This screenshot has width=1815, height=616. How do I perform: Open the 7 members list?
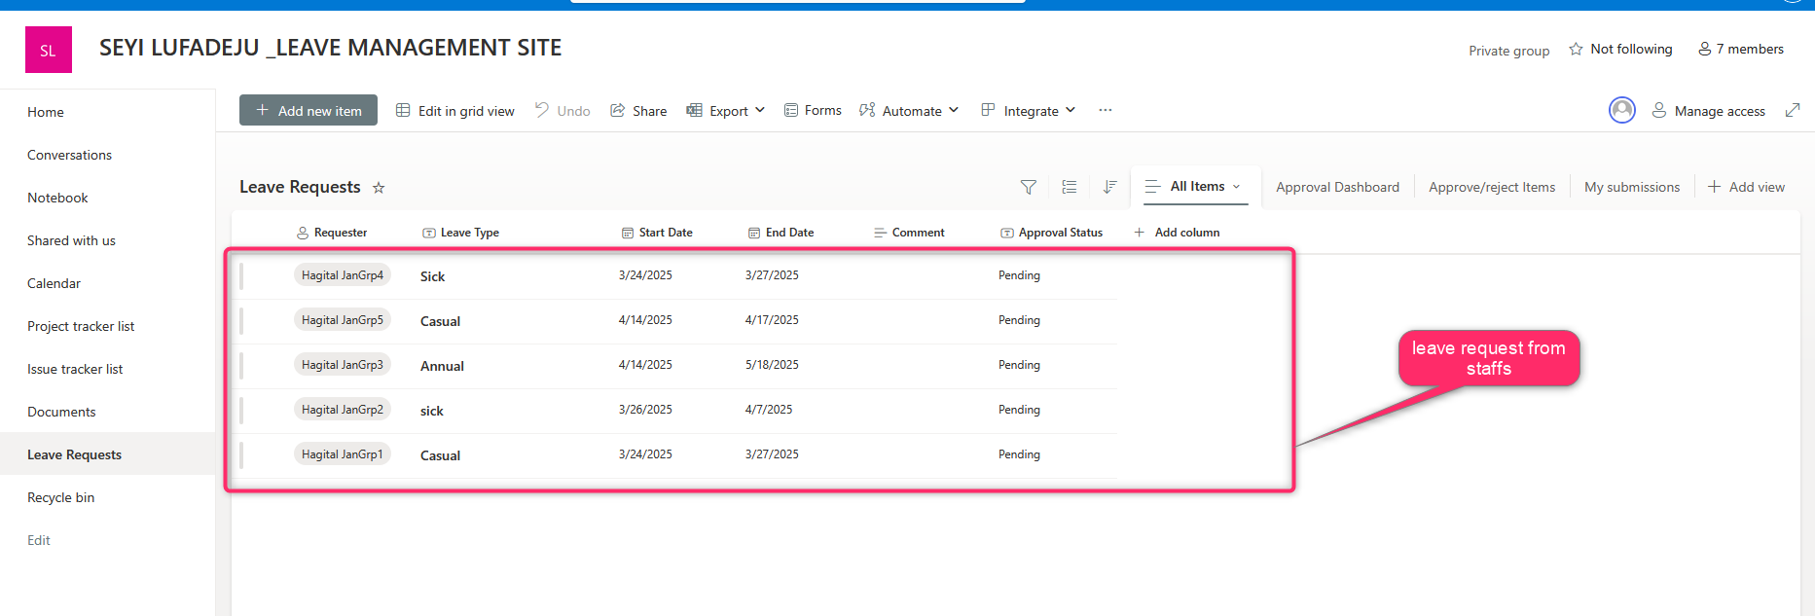(1741, 49)
